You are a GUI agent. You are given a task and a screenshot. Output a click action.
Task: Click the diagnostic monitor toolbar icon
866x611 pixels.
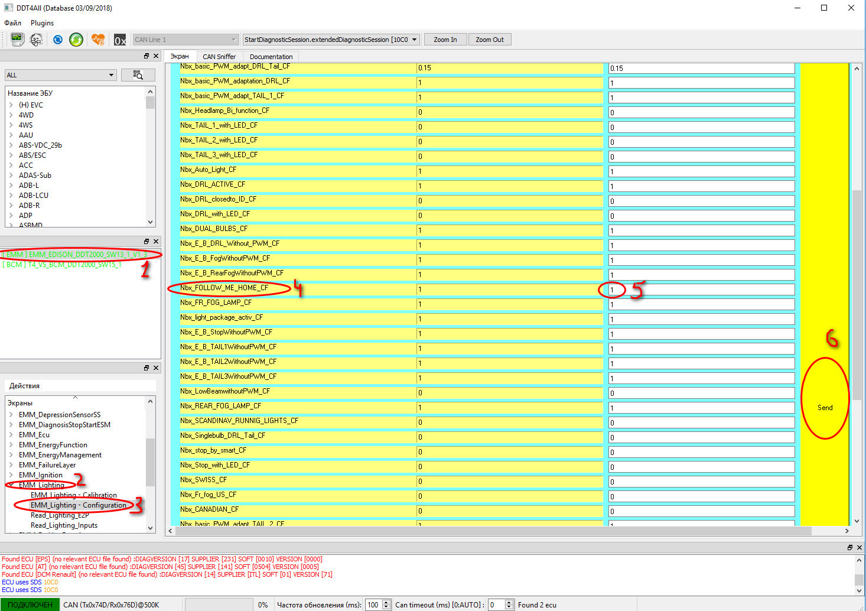pos(17,40)
